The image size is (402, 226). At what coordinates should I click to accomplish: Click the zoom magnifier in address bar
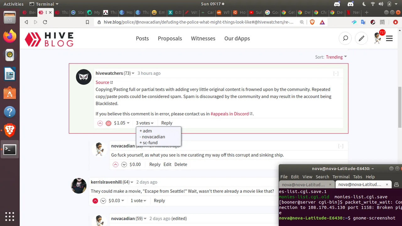click(x=301, y=22)
